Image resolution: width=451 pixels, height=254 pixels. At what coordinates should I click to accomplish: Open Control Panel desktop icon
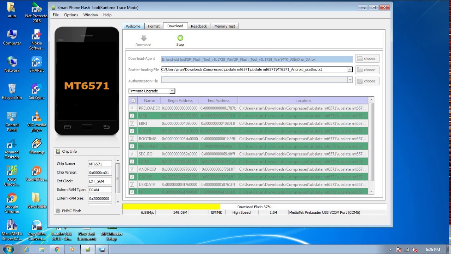(12, 121)
